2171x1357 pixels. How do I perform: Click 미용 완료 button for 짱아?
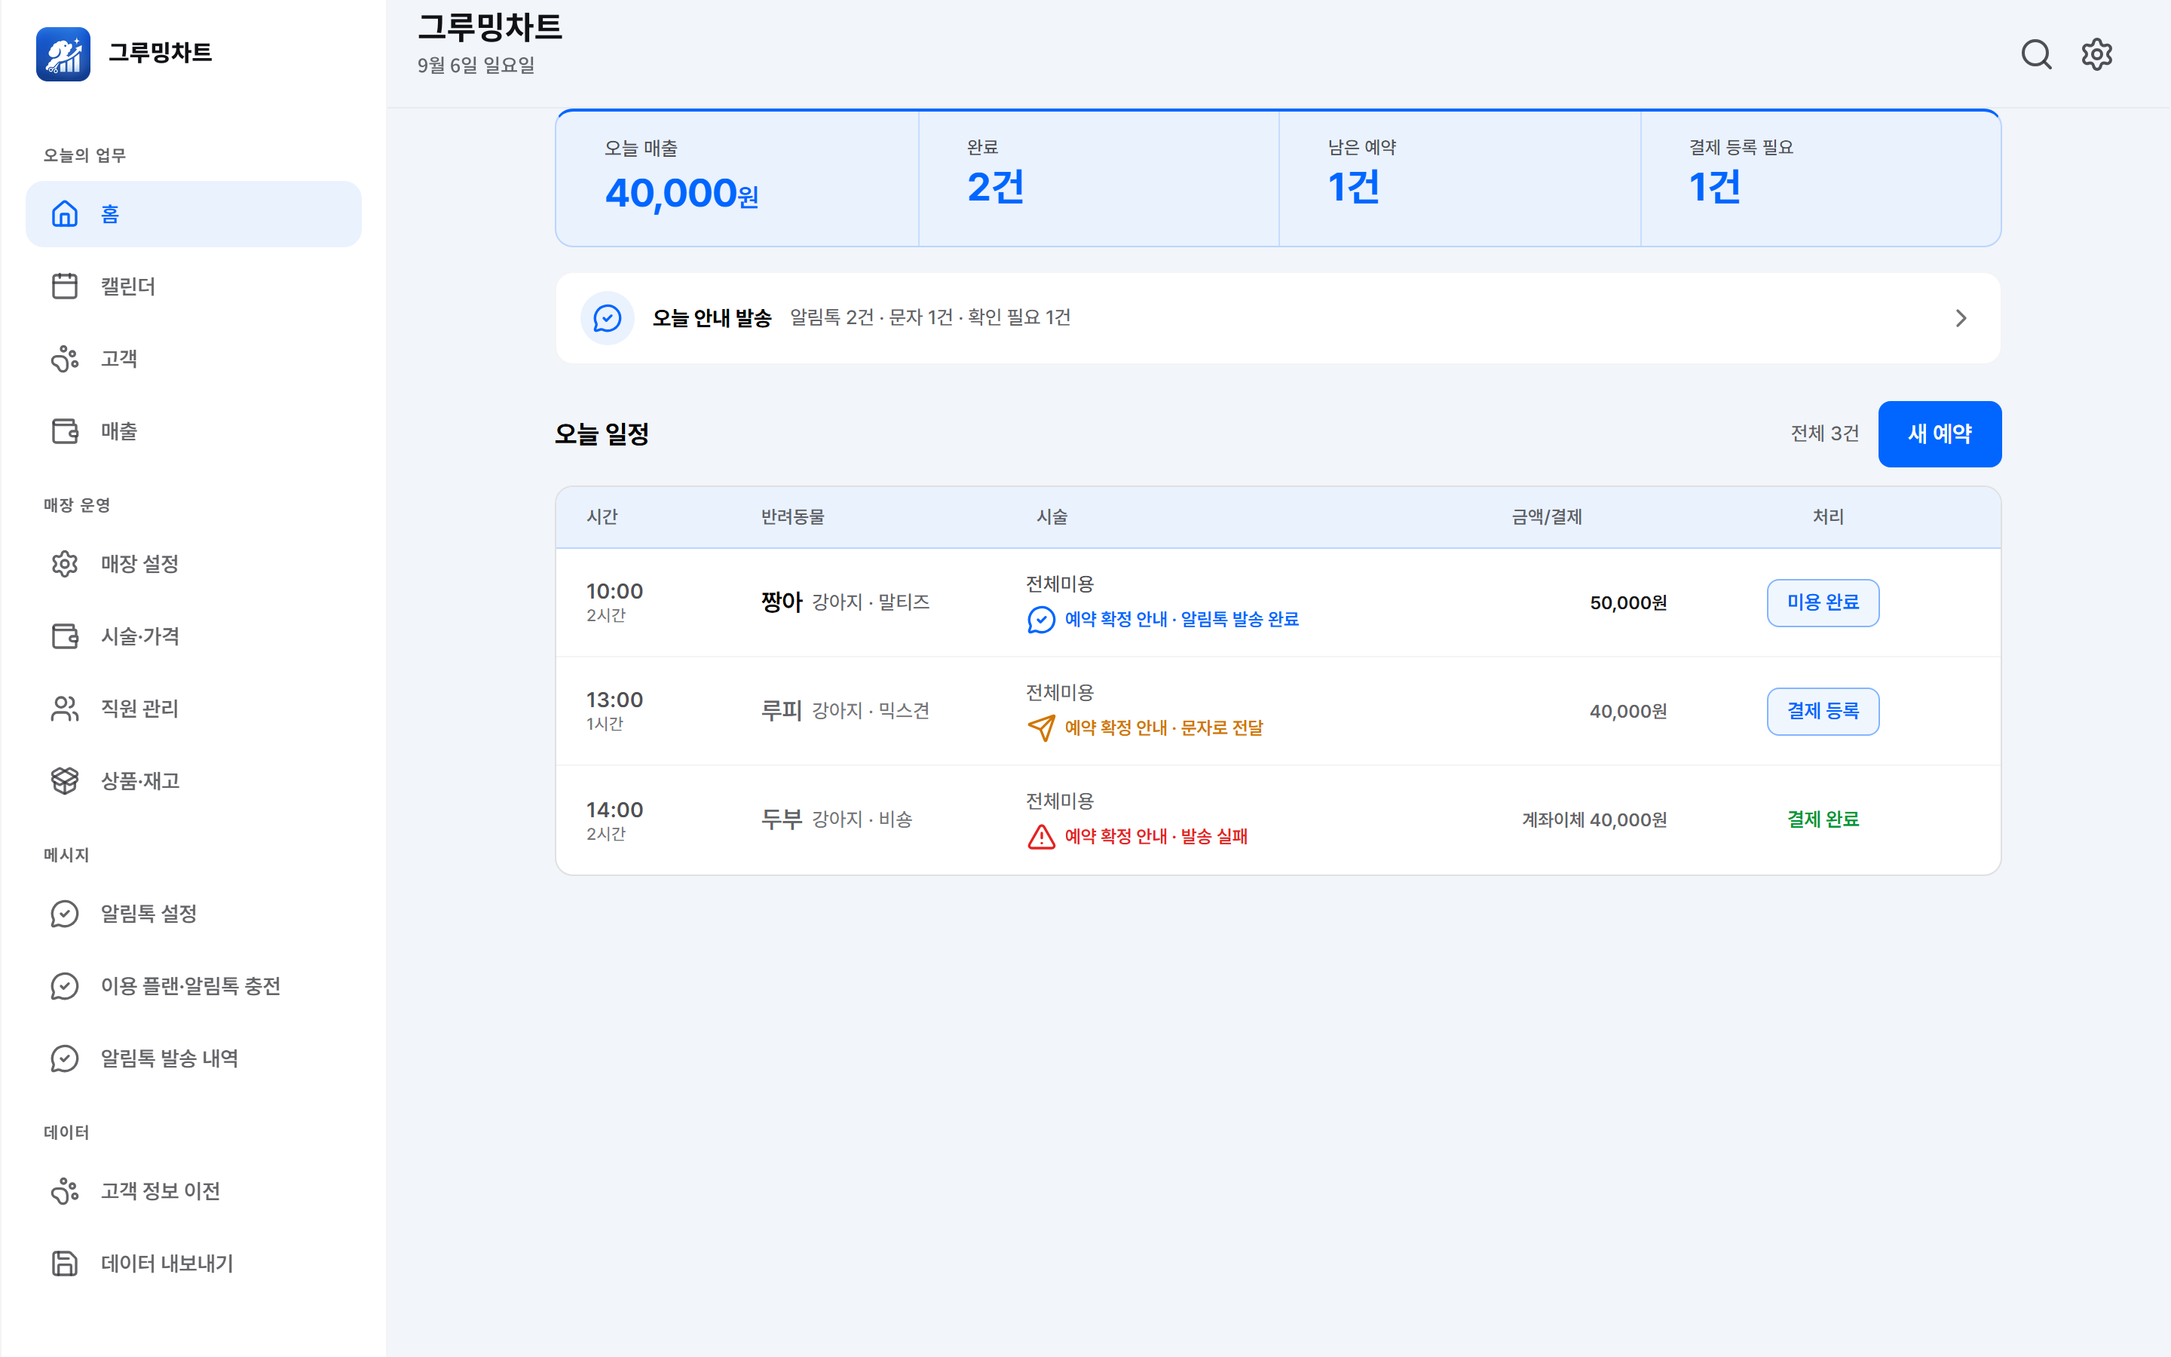tap(1823, 603)
